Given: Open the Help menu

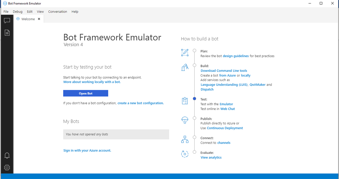Looking at the screenshot, I should point(75,12).
